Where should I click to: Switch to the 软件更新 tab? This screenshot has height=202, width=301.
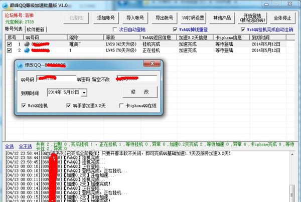36,29
